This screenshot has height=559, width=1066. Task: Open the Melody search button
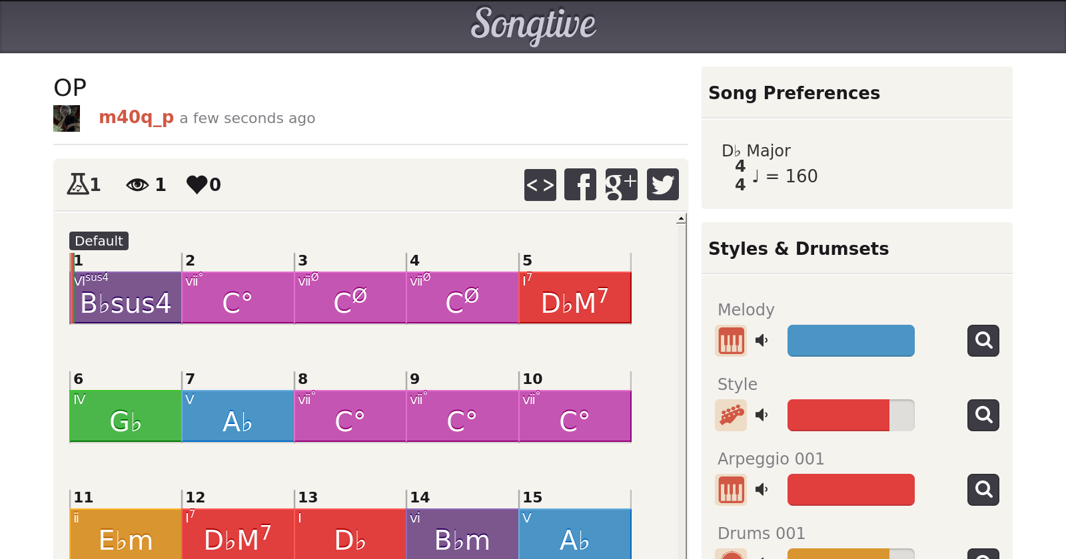(x=983, y=341)
